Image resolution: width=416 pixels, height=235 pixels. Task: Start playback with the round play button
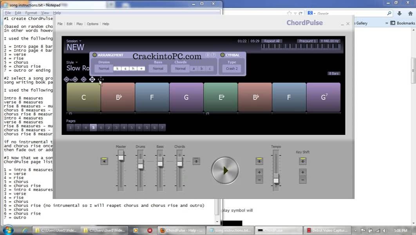(225, 170)
